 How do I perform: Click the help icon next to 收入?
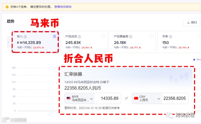[25, 37]
